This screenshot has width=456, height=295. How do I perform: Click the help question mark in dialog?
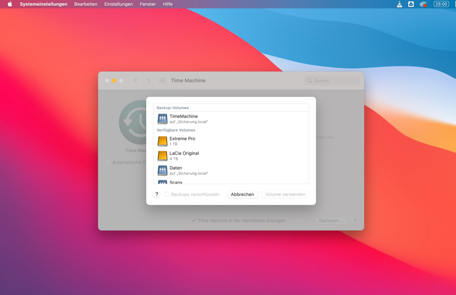(x=156, y=194)
